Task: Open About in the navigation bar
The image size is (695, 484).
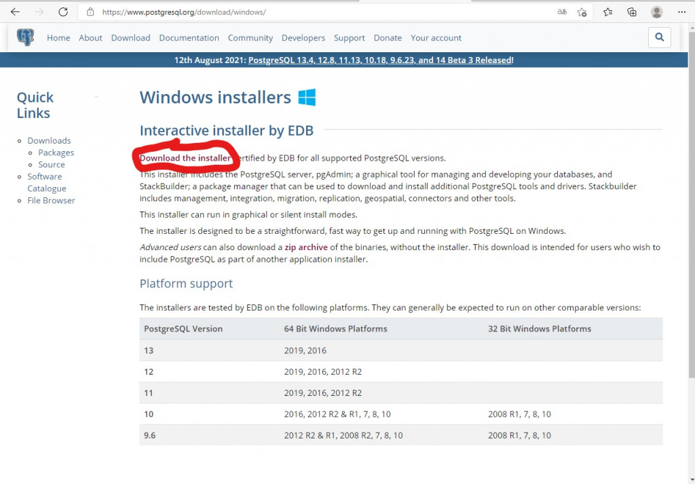Action: [x=90, y=38]
